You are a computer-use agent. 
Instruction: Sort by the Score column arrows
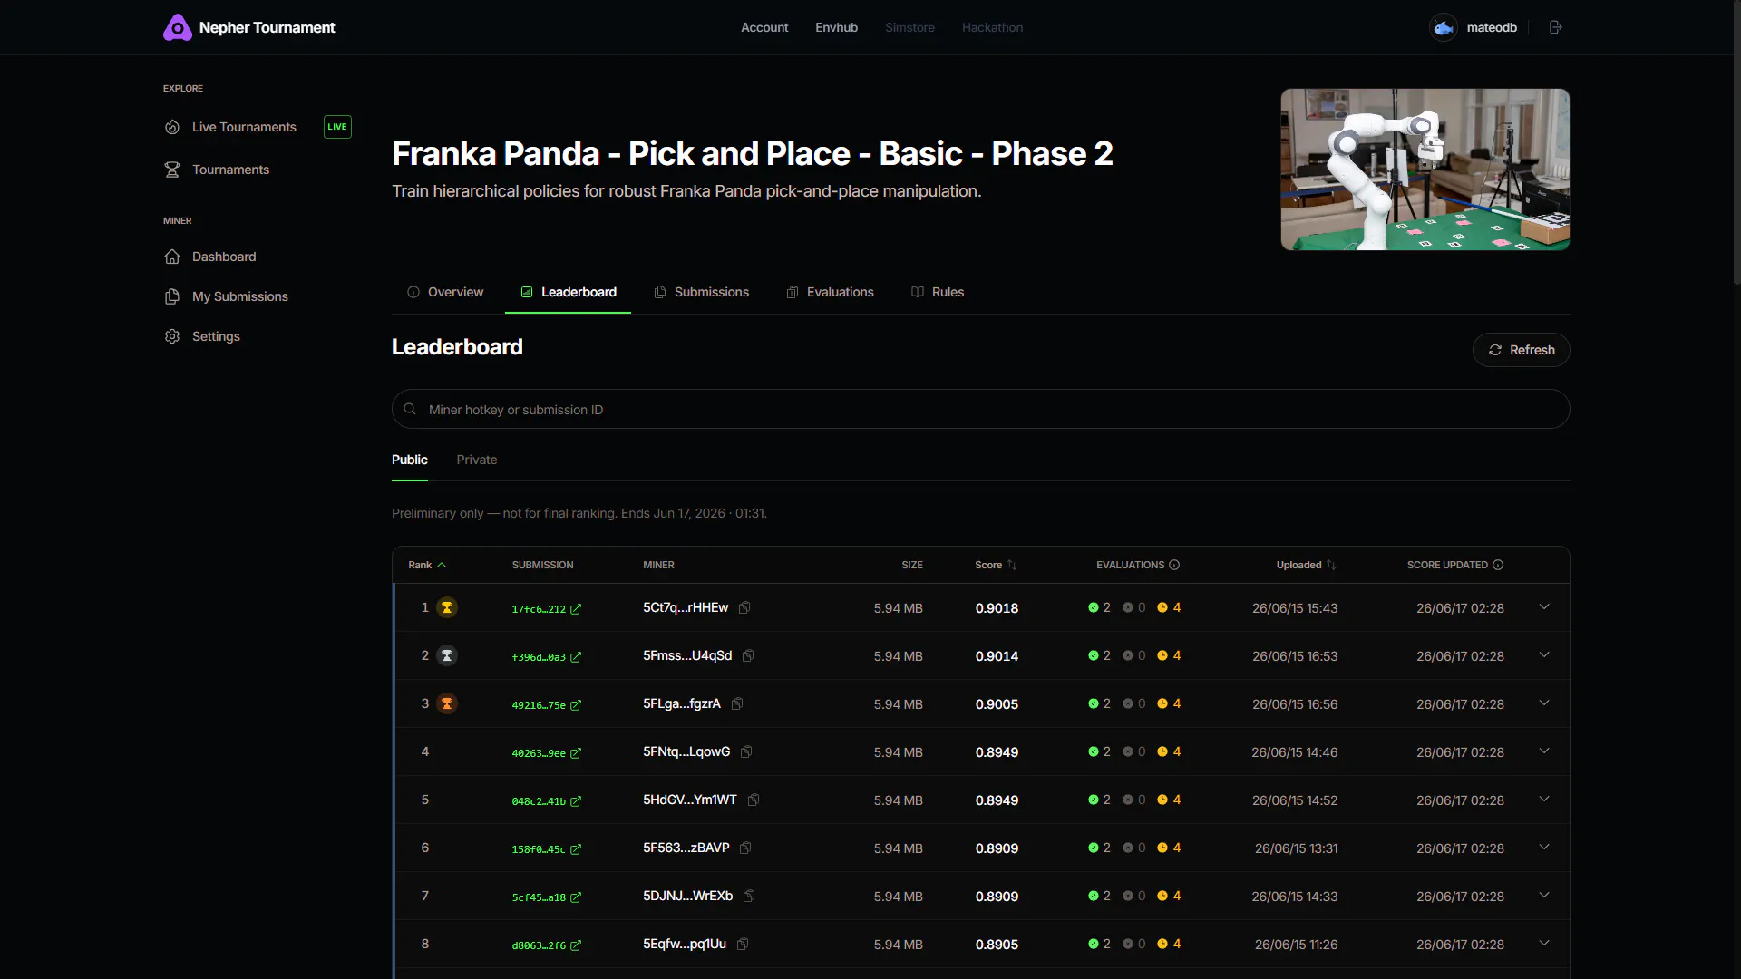[x=1012, y=565]
